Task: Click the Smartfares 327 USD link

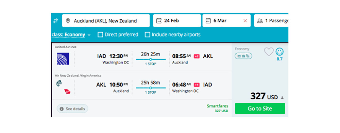Action: (x=217, y=108)
